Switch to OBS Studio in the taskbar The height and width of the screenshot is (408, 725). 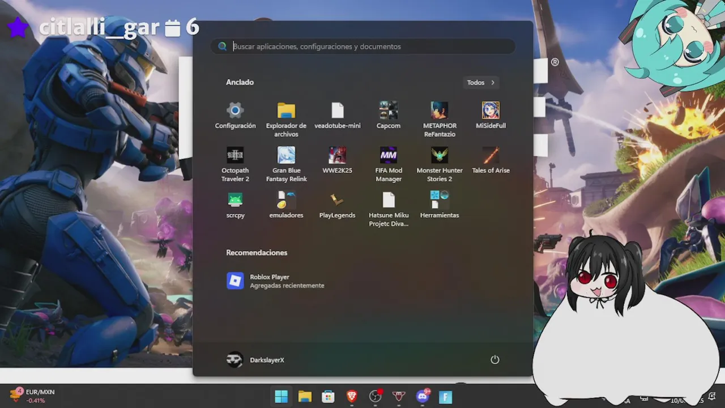pos(375,397)
